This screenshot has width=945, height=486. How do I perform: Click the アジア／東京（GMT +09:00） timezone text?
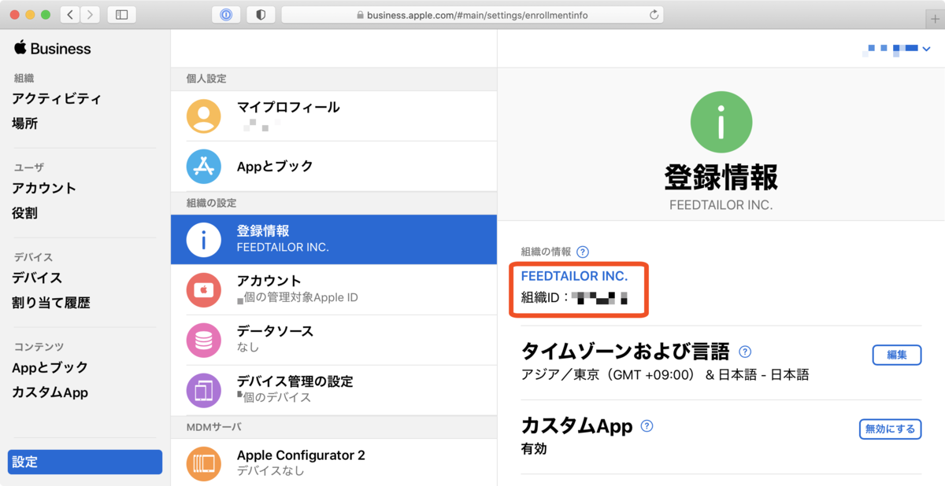(x=610, y=375)
